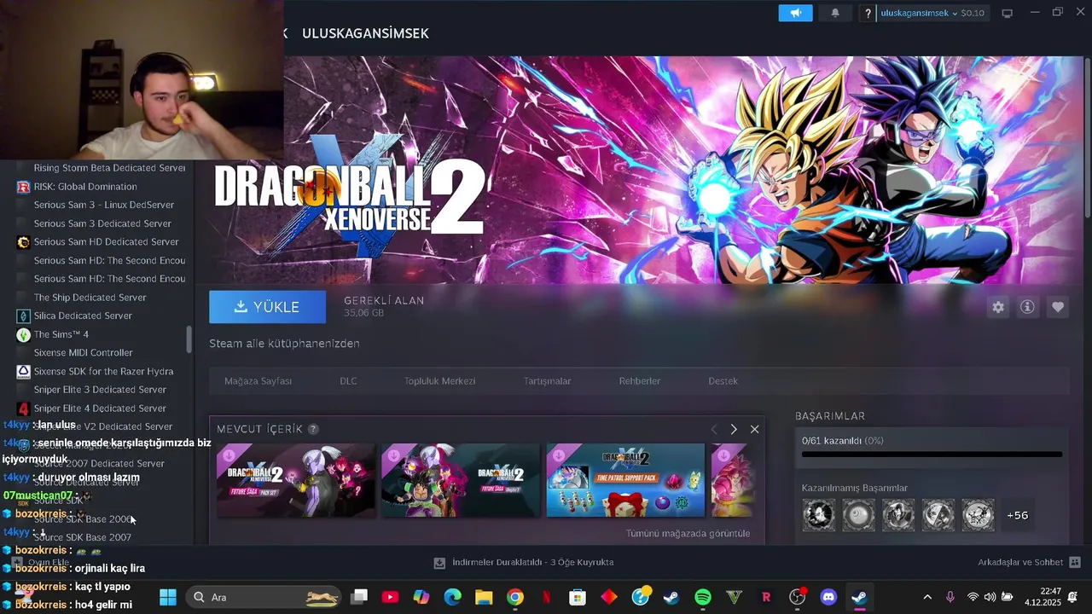1092x614 pixels.
Task: Open Future Saga Chapter DLC thumbnail
Action: pyautogui.click(x=461, y=479)
